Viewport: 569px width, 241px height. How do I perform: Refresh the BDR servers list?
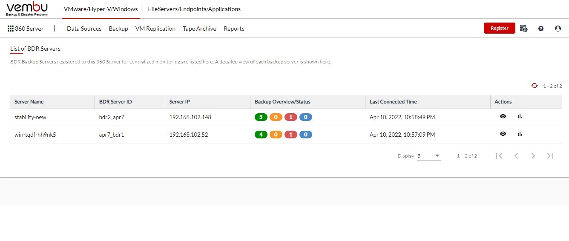pyautogui.click(x=535, y=86)
